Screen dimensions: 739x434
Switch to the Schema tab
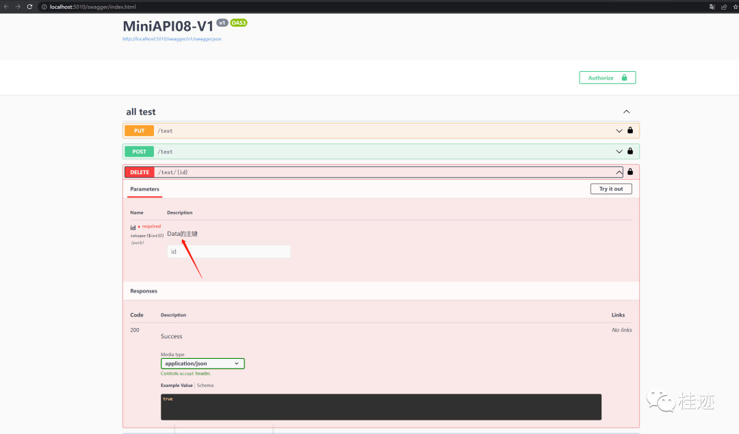tap(205, 385)
